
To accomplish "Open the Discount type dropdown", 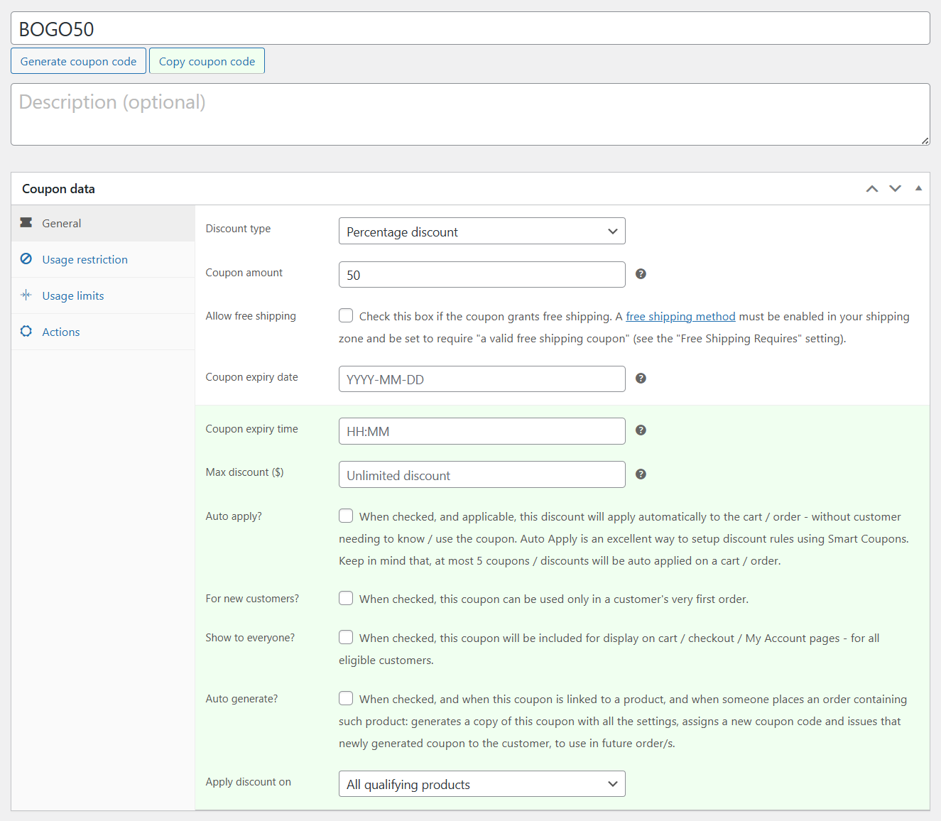I will pos(482,232).
